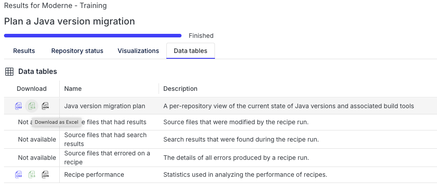Download Java version migration plan as CSV
The image size is (437, 187).
pos(19,106)
